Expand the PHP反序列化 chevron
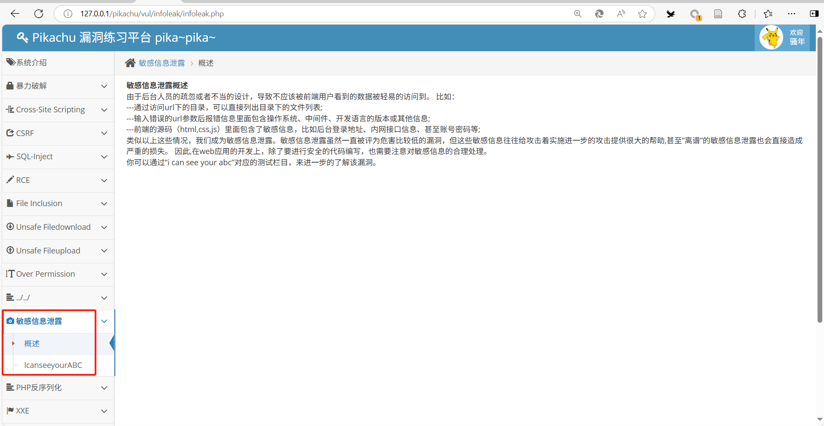This screenshot has height=426, width=824. pos(104,388)
